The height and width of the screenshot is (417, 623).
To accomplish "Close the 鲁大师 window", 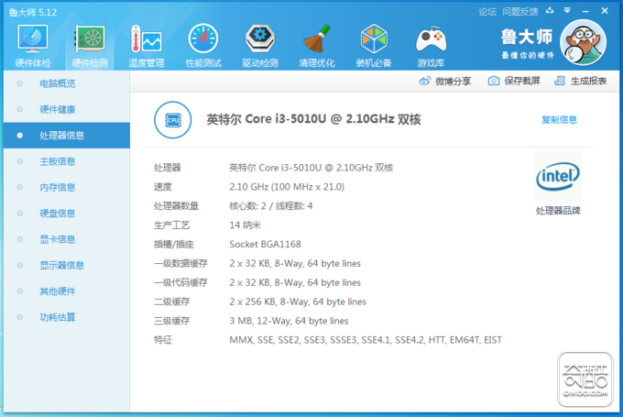I will click(x=605, y=11).
